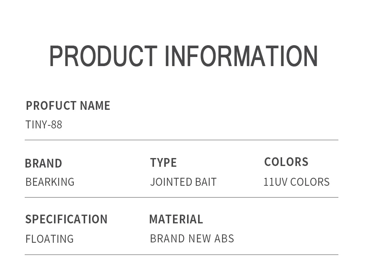365x272 pixels.
Task: Select the "TINY-88" product name value
Action: click(44, 125)
